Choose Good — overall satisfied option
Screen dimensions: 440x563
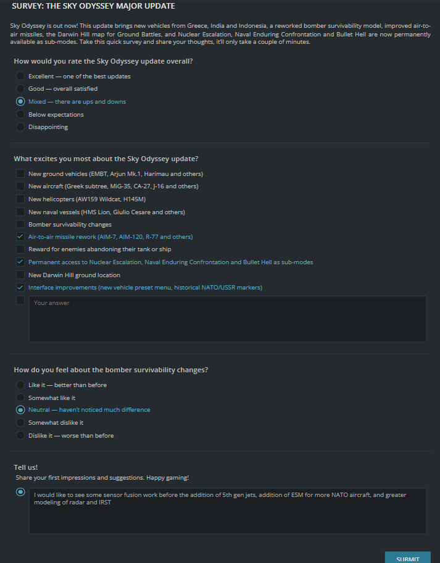(x=20, y=89)
